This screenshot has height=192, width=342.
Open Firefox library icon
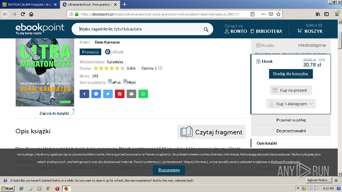tap(318, 14)
